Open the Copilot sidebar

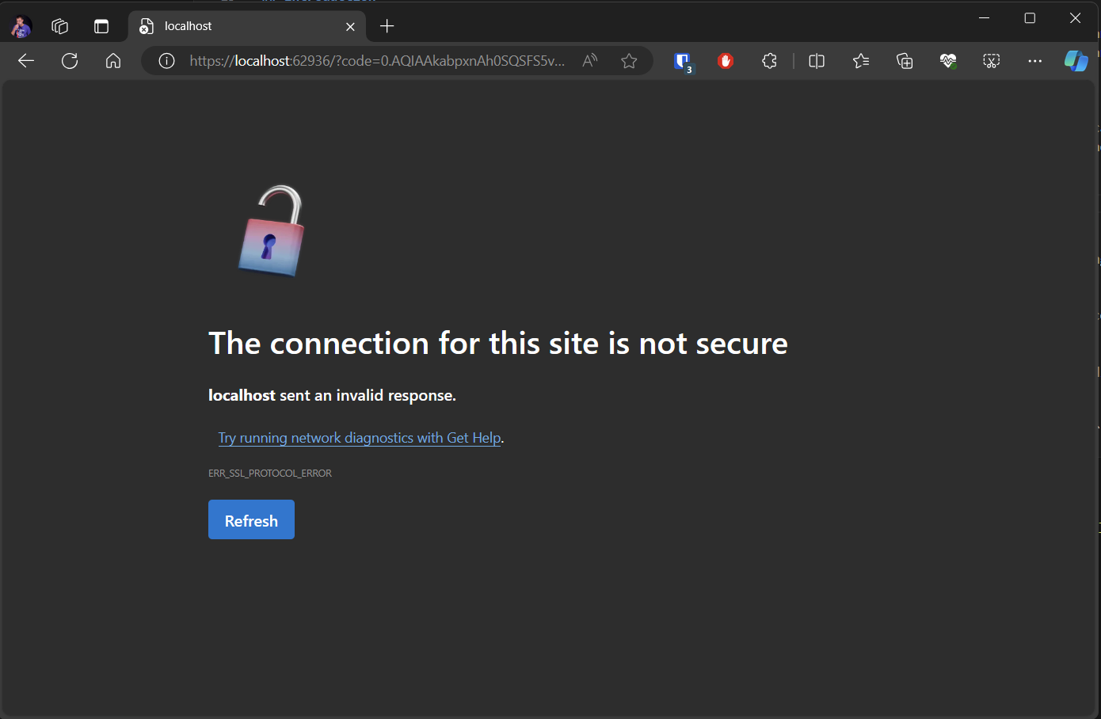coord(1076,60)
